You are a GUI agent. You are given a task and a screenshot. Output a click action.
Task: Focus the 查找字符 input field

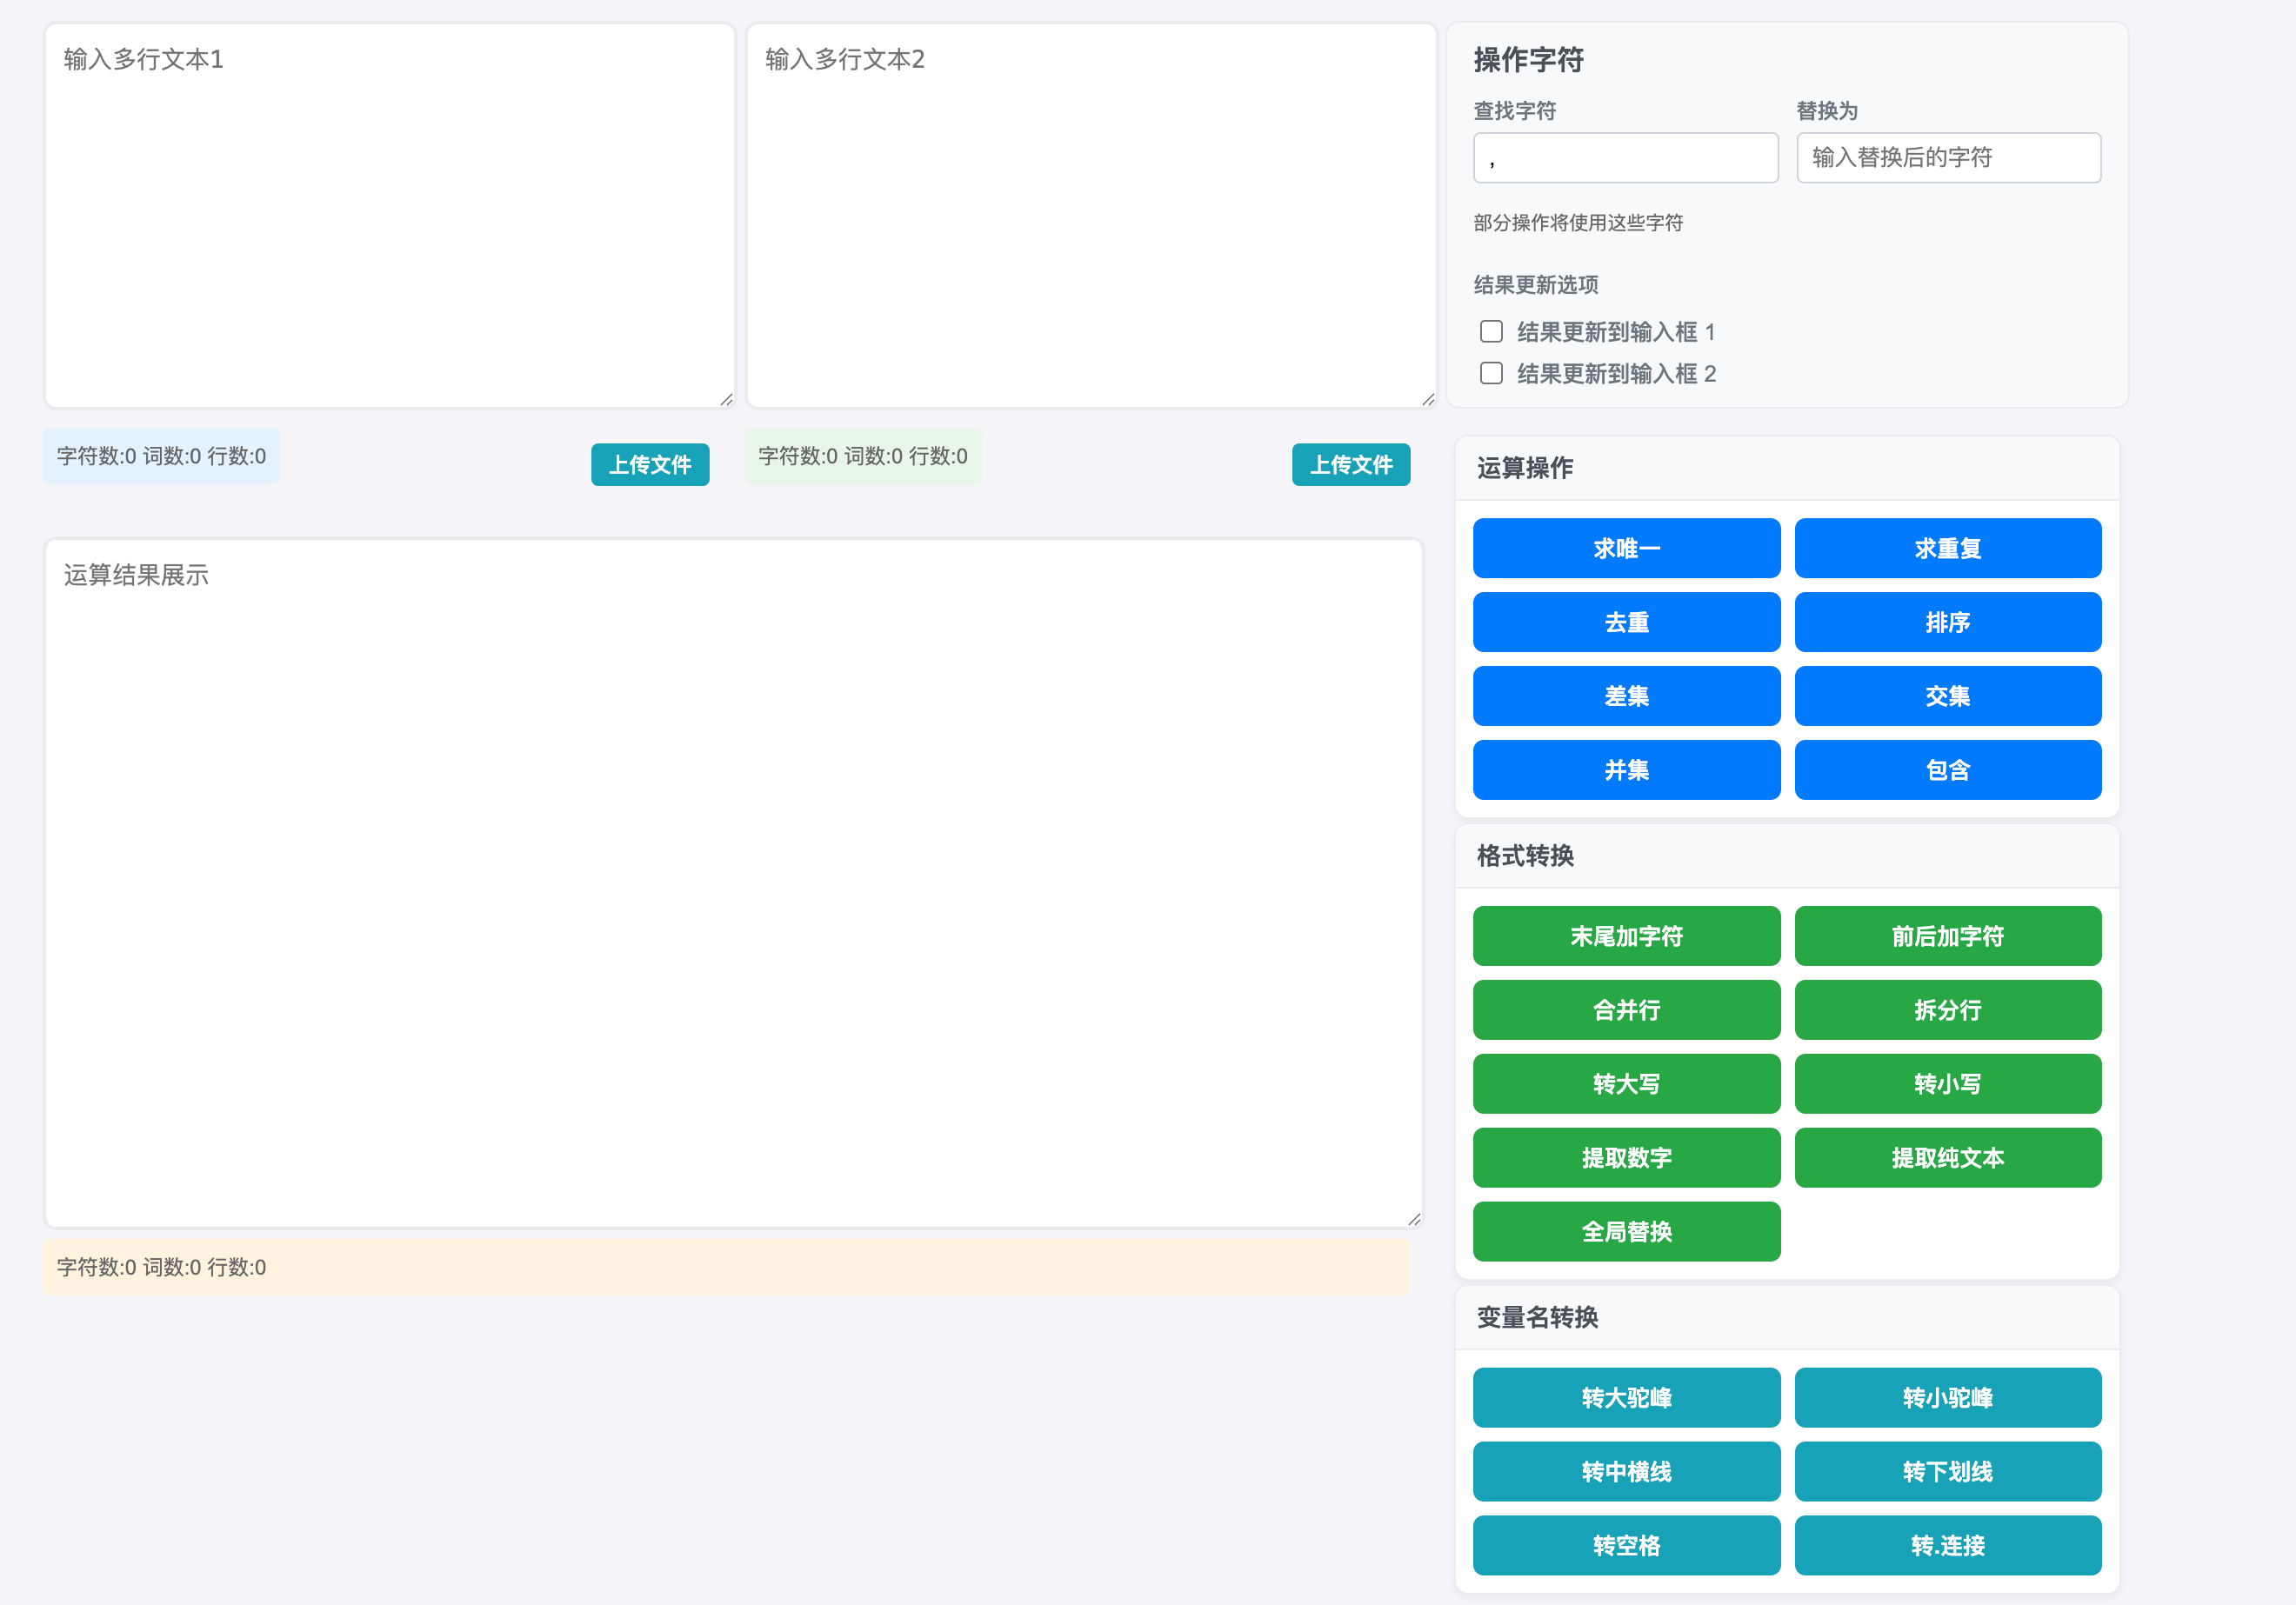1625,158
